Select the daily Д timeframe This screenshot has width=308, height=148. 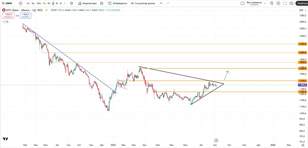[53, 3]
